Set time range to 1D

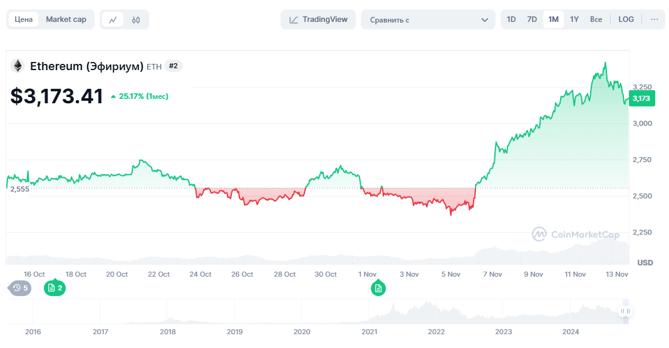click(511, 19)
